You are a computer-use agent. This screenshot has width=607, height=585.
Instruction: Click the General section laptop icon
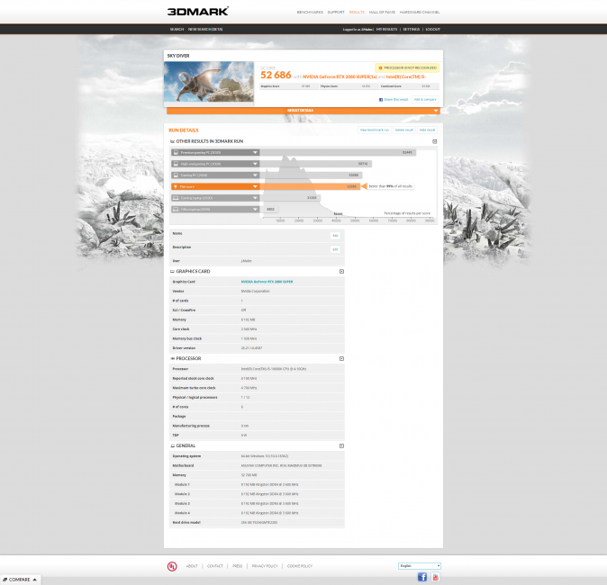[172, 446]
